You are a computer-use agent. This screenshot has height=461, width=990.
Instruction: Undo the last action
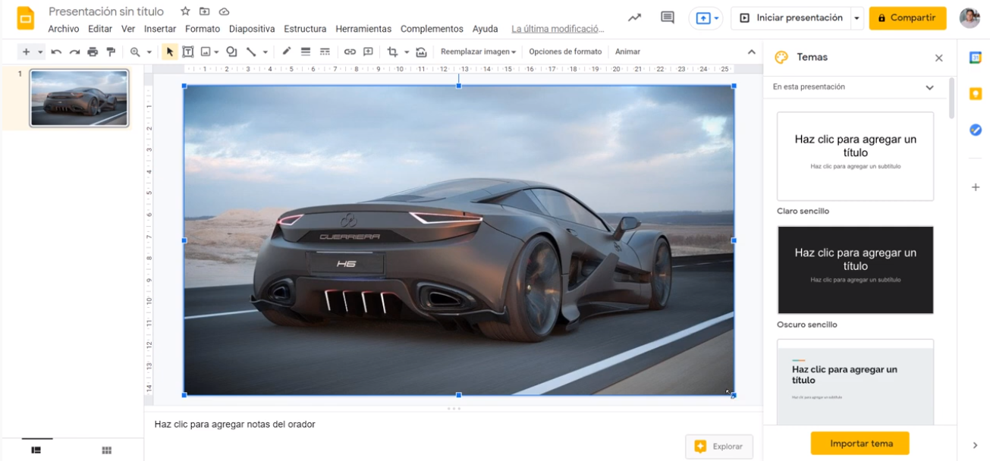tap(56, 52)
